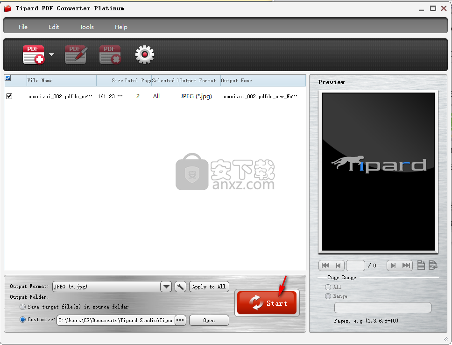Click the output folder path field
Viewport: 452px width, 345px height.
(116, 321)
